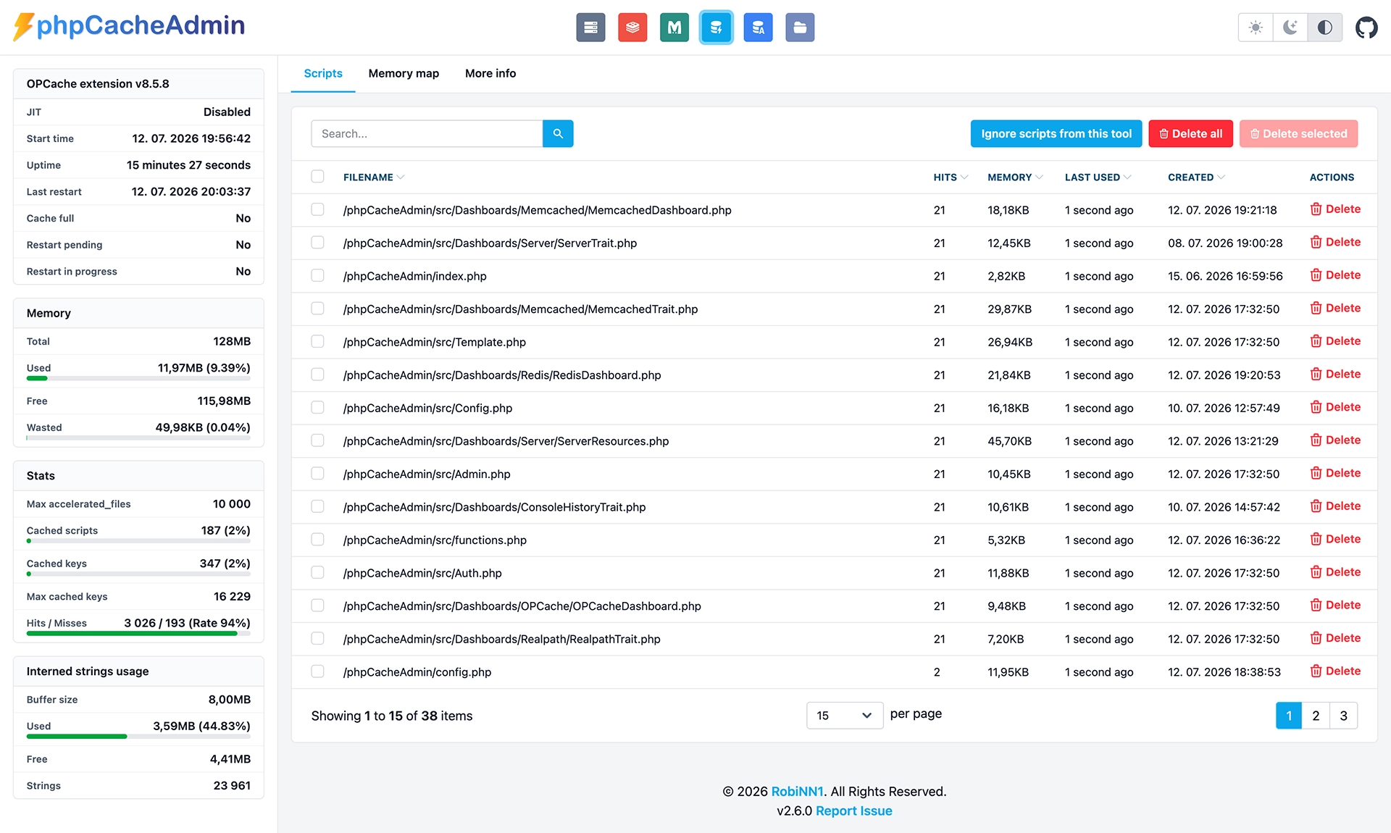1391x833 pixels.
Task: Sort table by Hits column
Action: coord(951,177)
